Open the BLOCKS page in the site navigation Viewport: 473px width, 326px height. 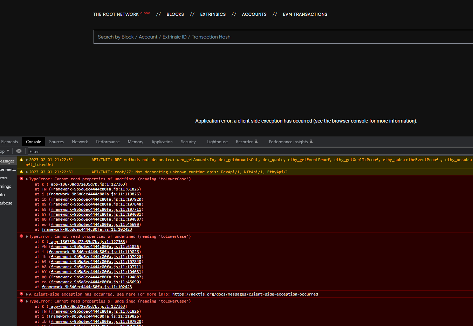(x=175, y=14)
